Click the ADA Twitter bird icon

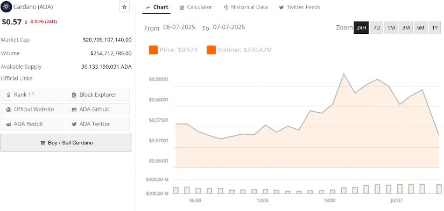tap(74, 124)
